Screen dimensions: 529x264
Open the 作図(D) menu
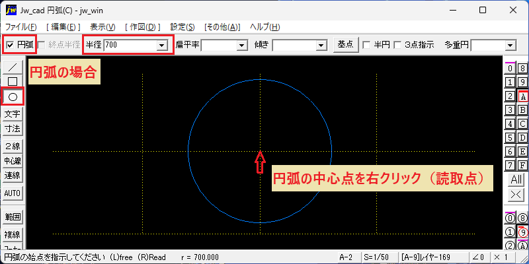(x=142, y=27)
